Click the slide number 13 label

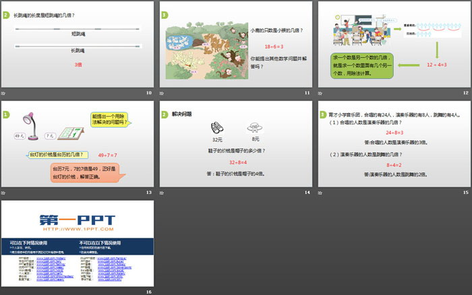point(149,193)
